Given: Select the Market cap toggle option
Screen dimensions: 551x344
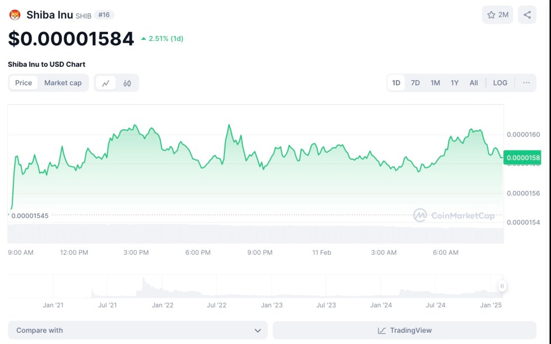Looking at the screenshot, I should tap(63, 83).
